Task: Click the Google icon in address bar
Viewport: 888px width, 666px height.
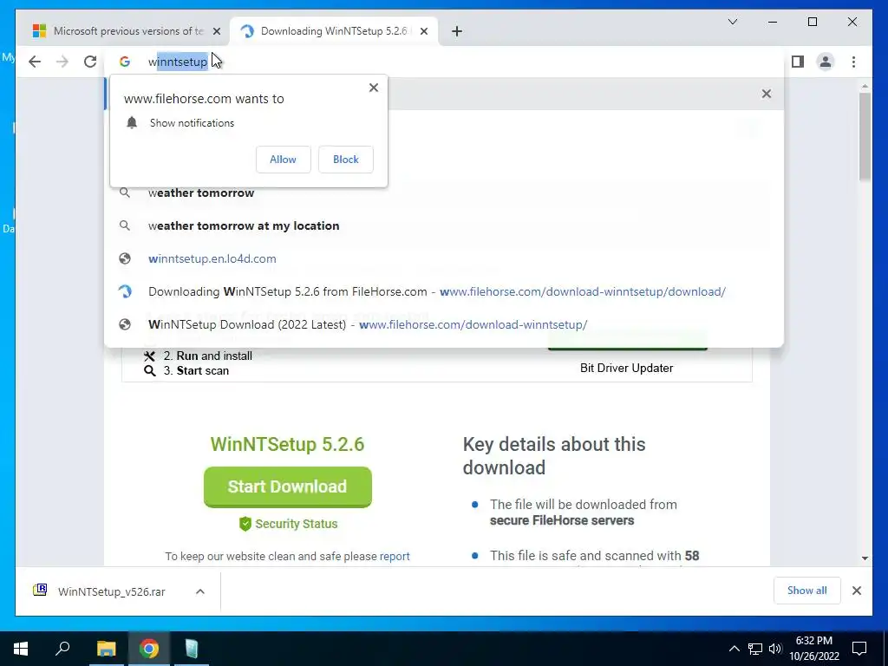Action: tap(125, 62)
